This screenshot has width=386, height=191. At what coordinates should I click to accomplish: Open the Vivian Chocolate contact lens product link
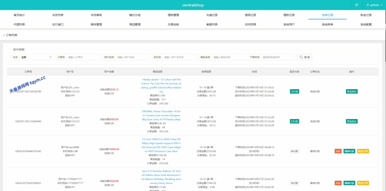point(161,115)
